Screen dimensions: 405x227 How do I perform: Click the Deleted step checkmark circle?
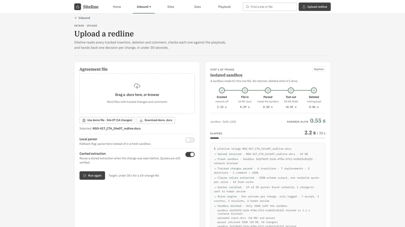[x=314, y=90]
